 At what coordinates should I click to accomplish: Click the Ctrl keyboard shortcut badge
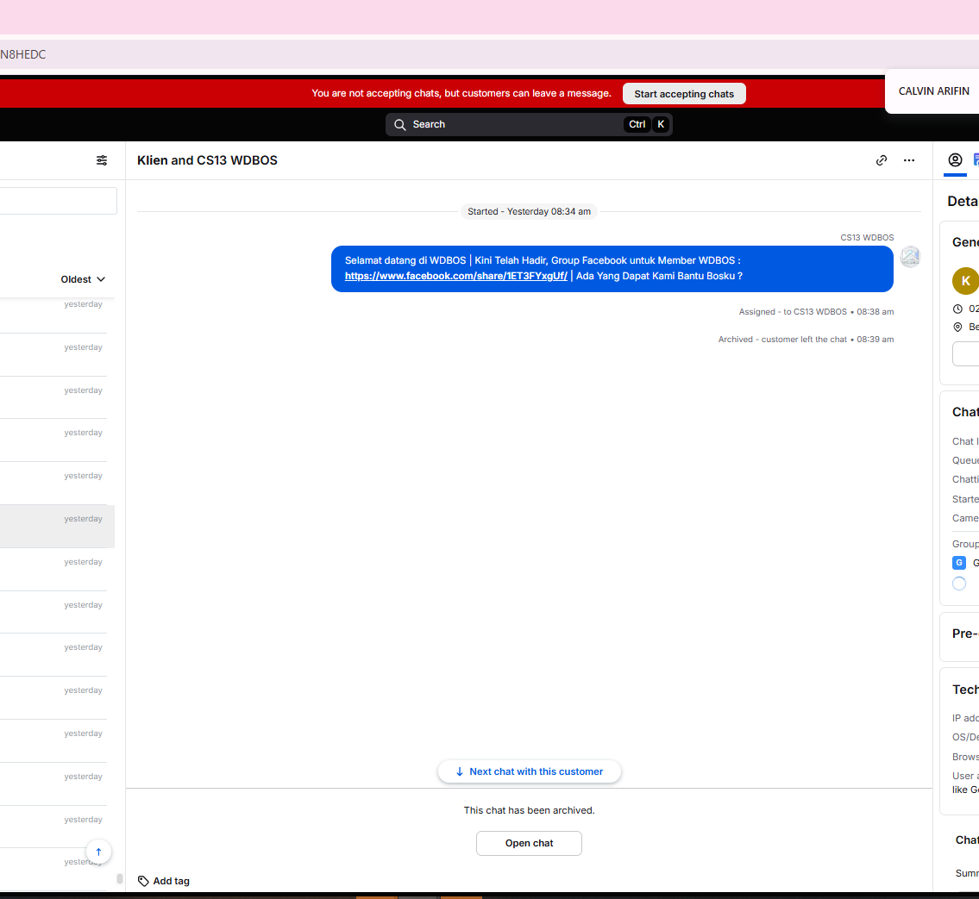[x=637, y=125]
